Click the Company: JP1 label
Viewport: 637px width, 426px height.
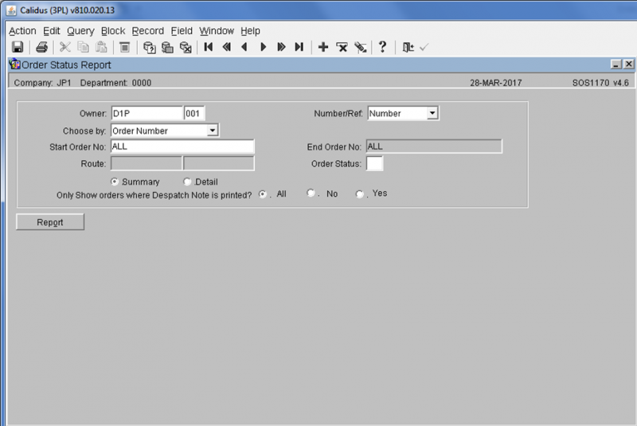[x=42, y=83]
